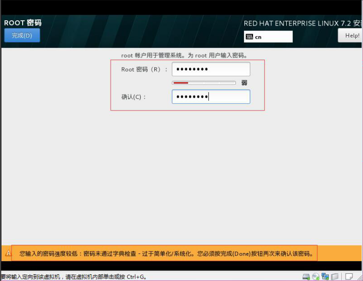This screenshot has height=281, width=363.
Task: Click the ROOT 密码 heading
Action: coord(23,23)
